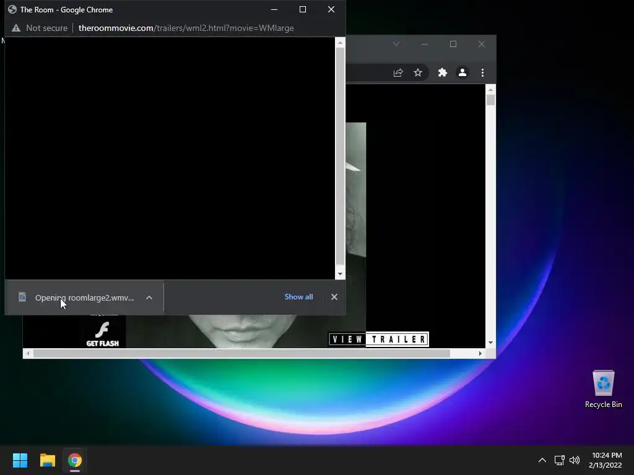
Task: Click the background window horizontal scrollbar thumb
Action: click(241, 353)
